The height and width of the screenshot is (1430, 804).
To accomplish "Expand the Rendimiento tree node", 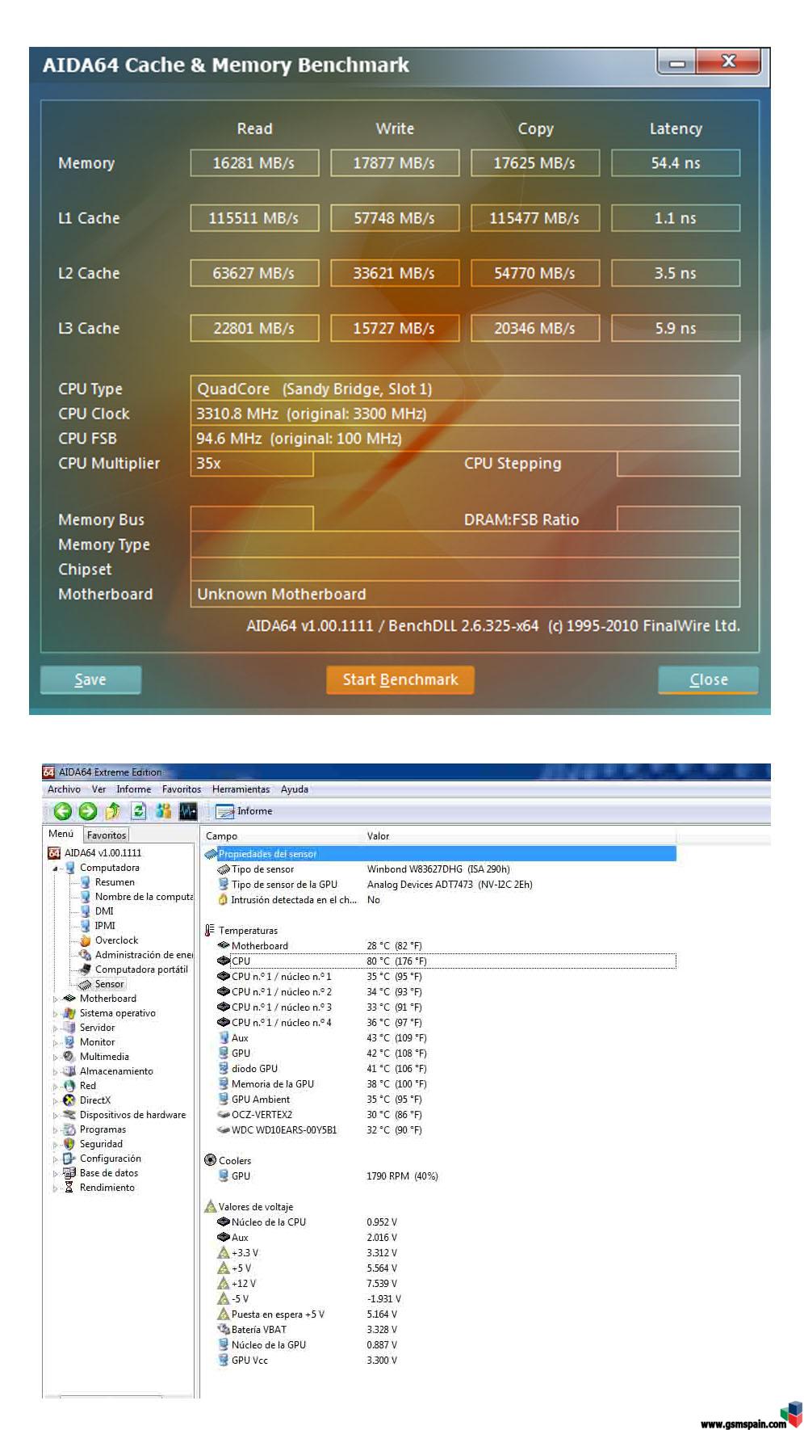I will pyautogui.click(x=56, y=1188).
